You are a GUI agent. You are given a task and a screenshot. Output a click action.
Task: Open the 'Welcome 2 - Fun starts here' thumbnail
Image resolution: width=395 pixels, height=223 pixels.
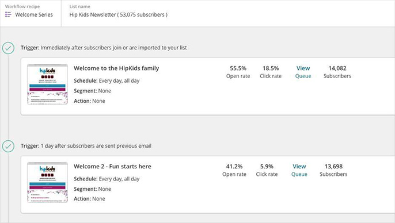pyautogui.click(x=47, y=182)
